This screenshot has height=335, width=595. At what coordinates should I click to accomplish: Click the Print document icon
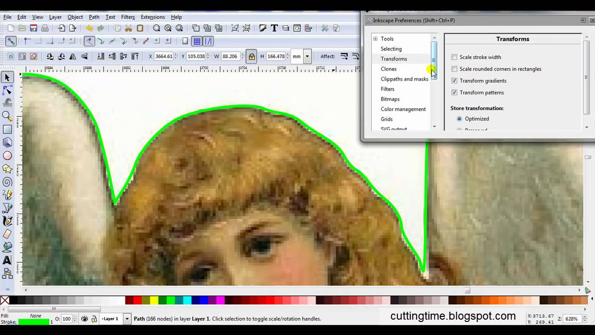[45, 28]
